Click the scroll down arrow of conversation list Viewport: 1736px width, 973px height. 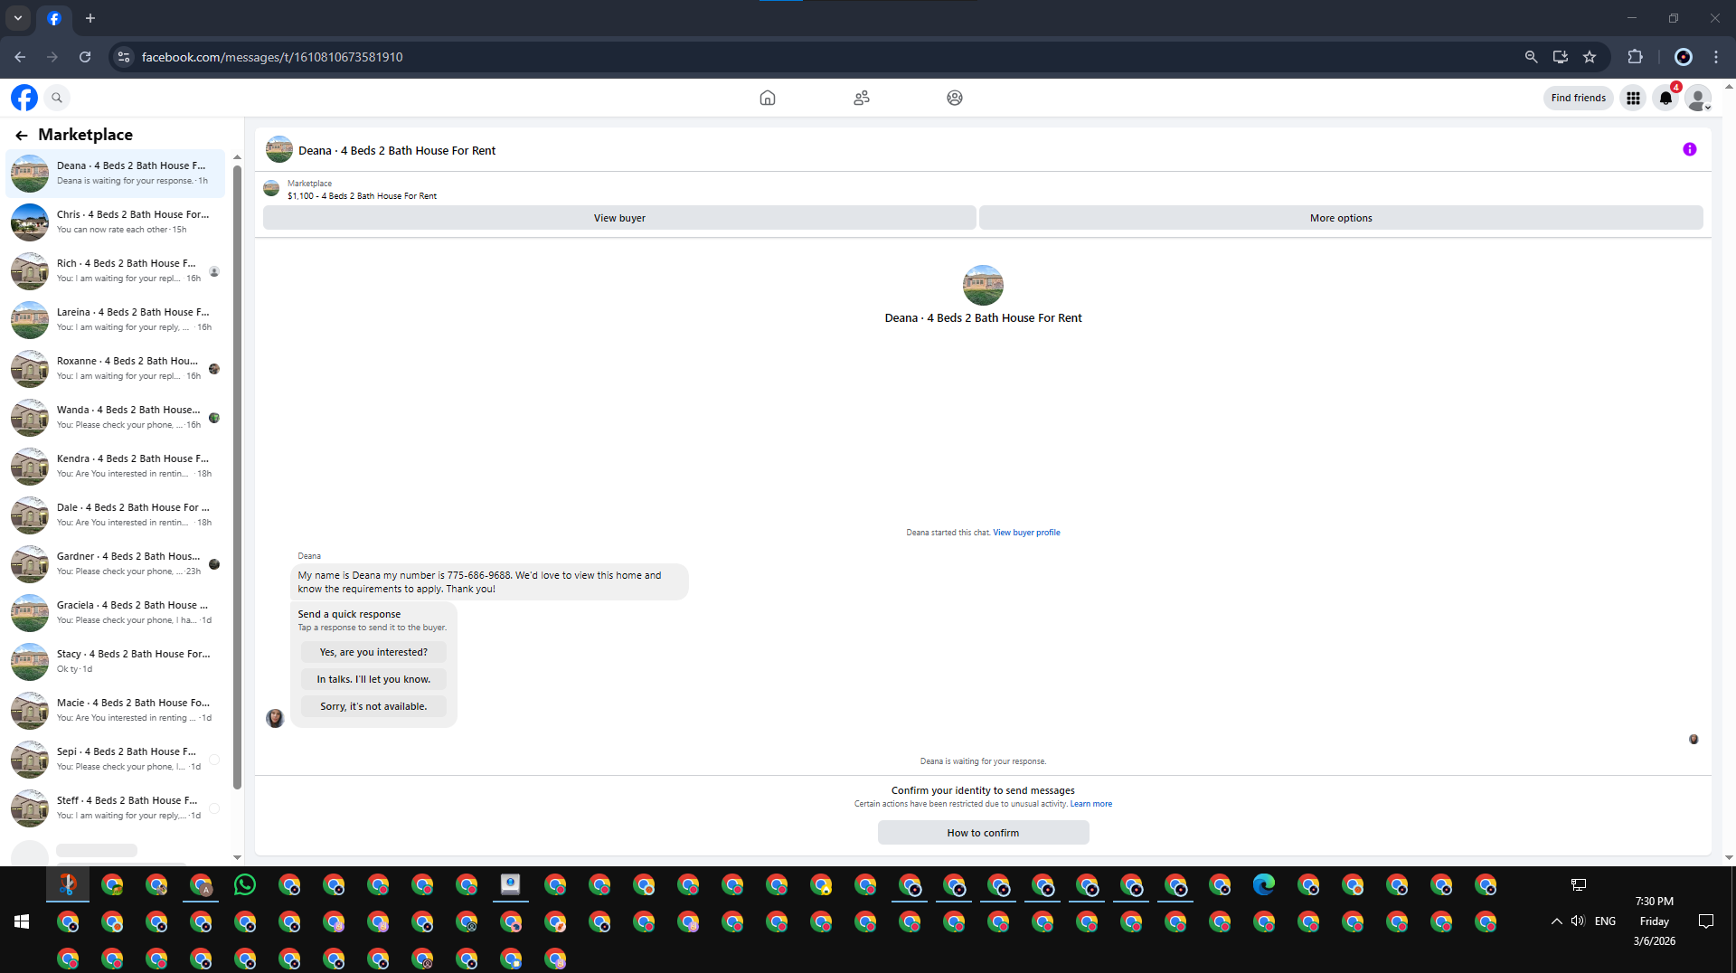coord(237,856)
